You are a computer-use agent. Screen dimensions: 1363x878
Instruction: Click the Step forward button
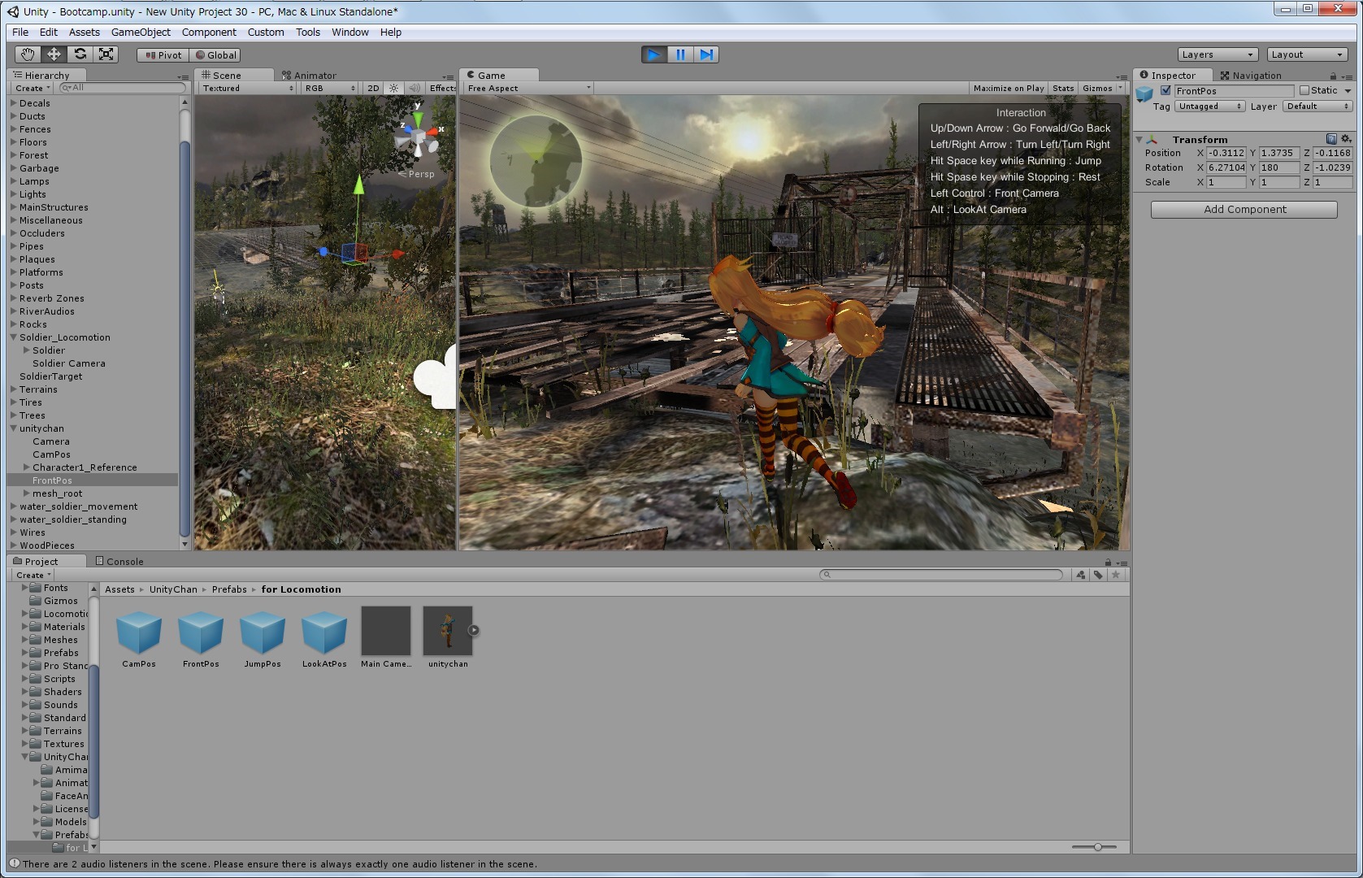(706, 54)
